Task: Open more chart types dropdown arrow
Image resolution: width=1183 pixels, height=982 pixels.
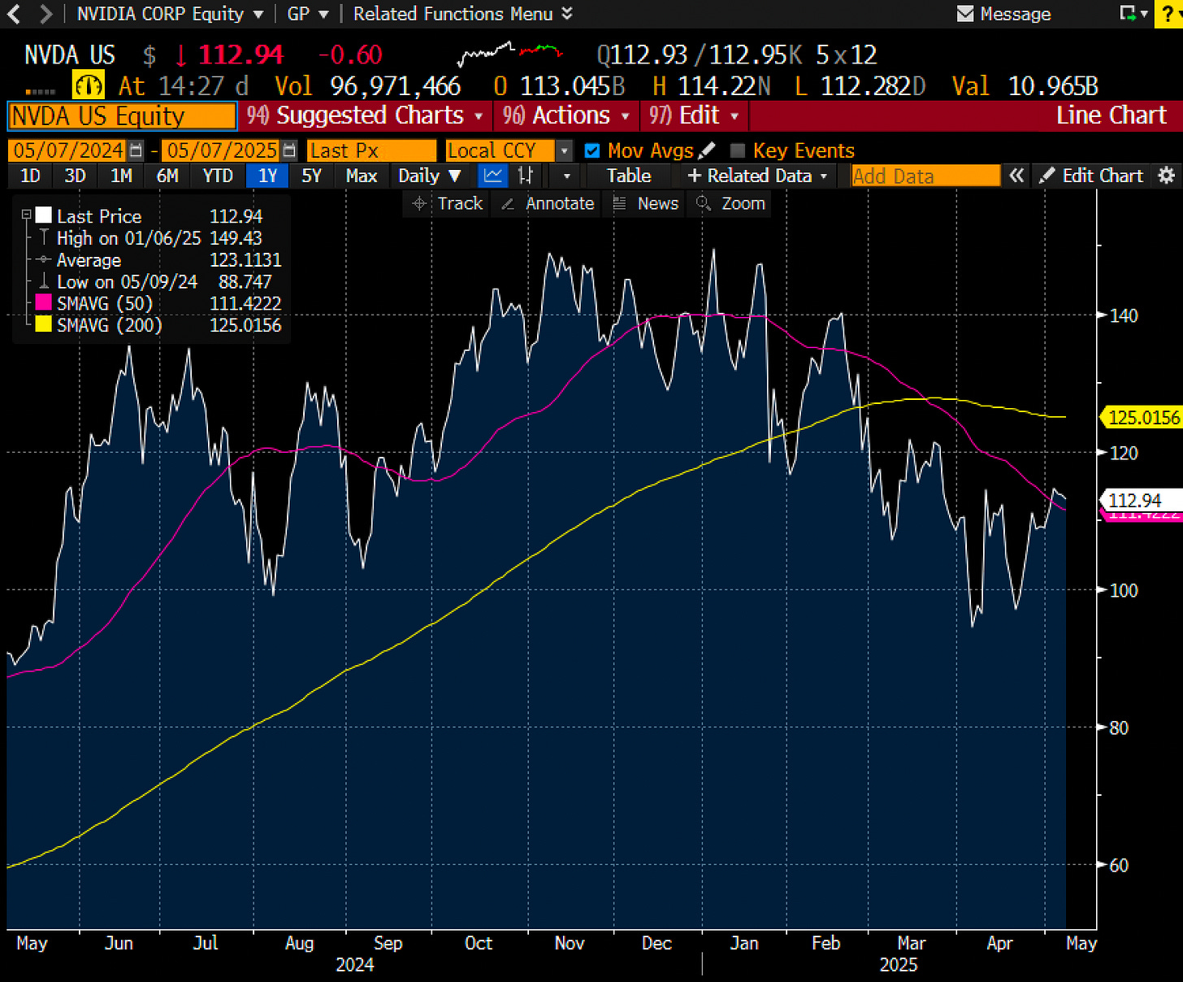Action: [566, 176]
